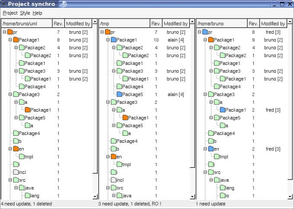Click green i folder icon in /home/bruno panel

tap(211, 164)
